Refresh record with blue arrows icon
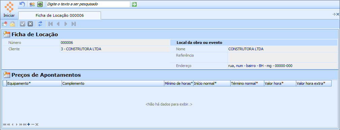The height and width of the screenshot is (130, 340). tap(40, 24)
